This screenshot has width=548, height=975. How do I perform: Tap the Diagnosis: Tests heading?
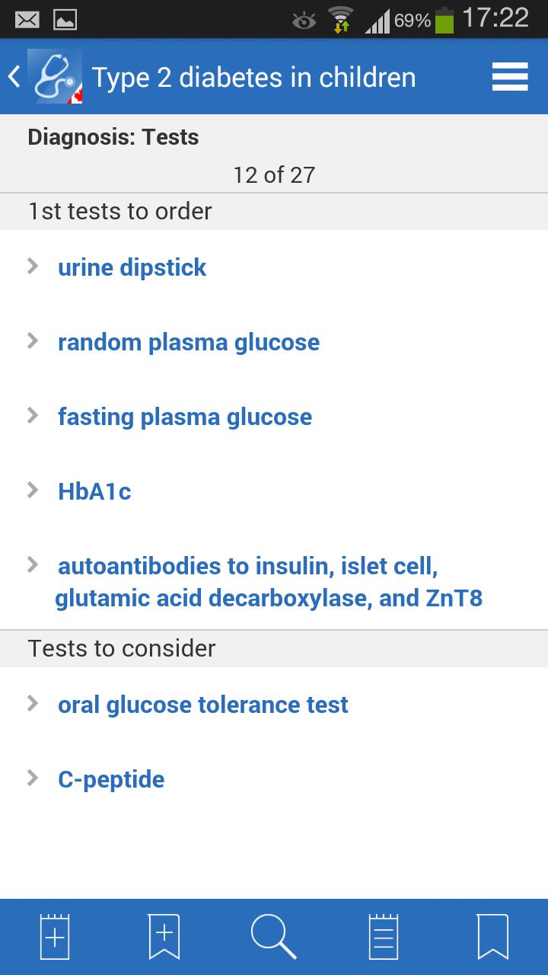coord(113,137)
